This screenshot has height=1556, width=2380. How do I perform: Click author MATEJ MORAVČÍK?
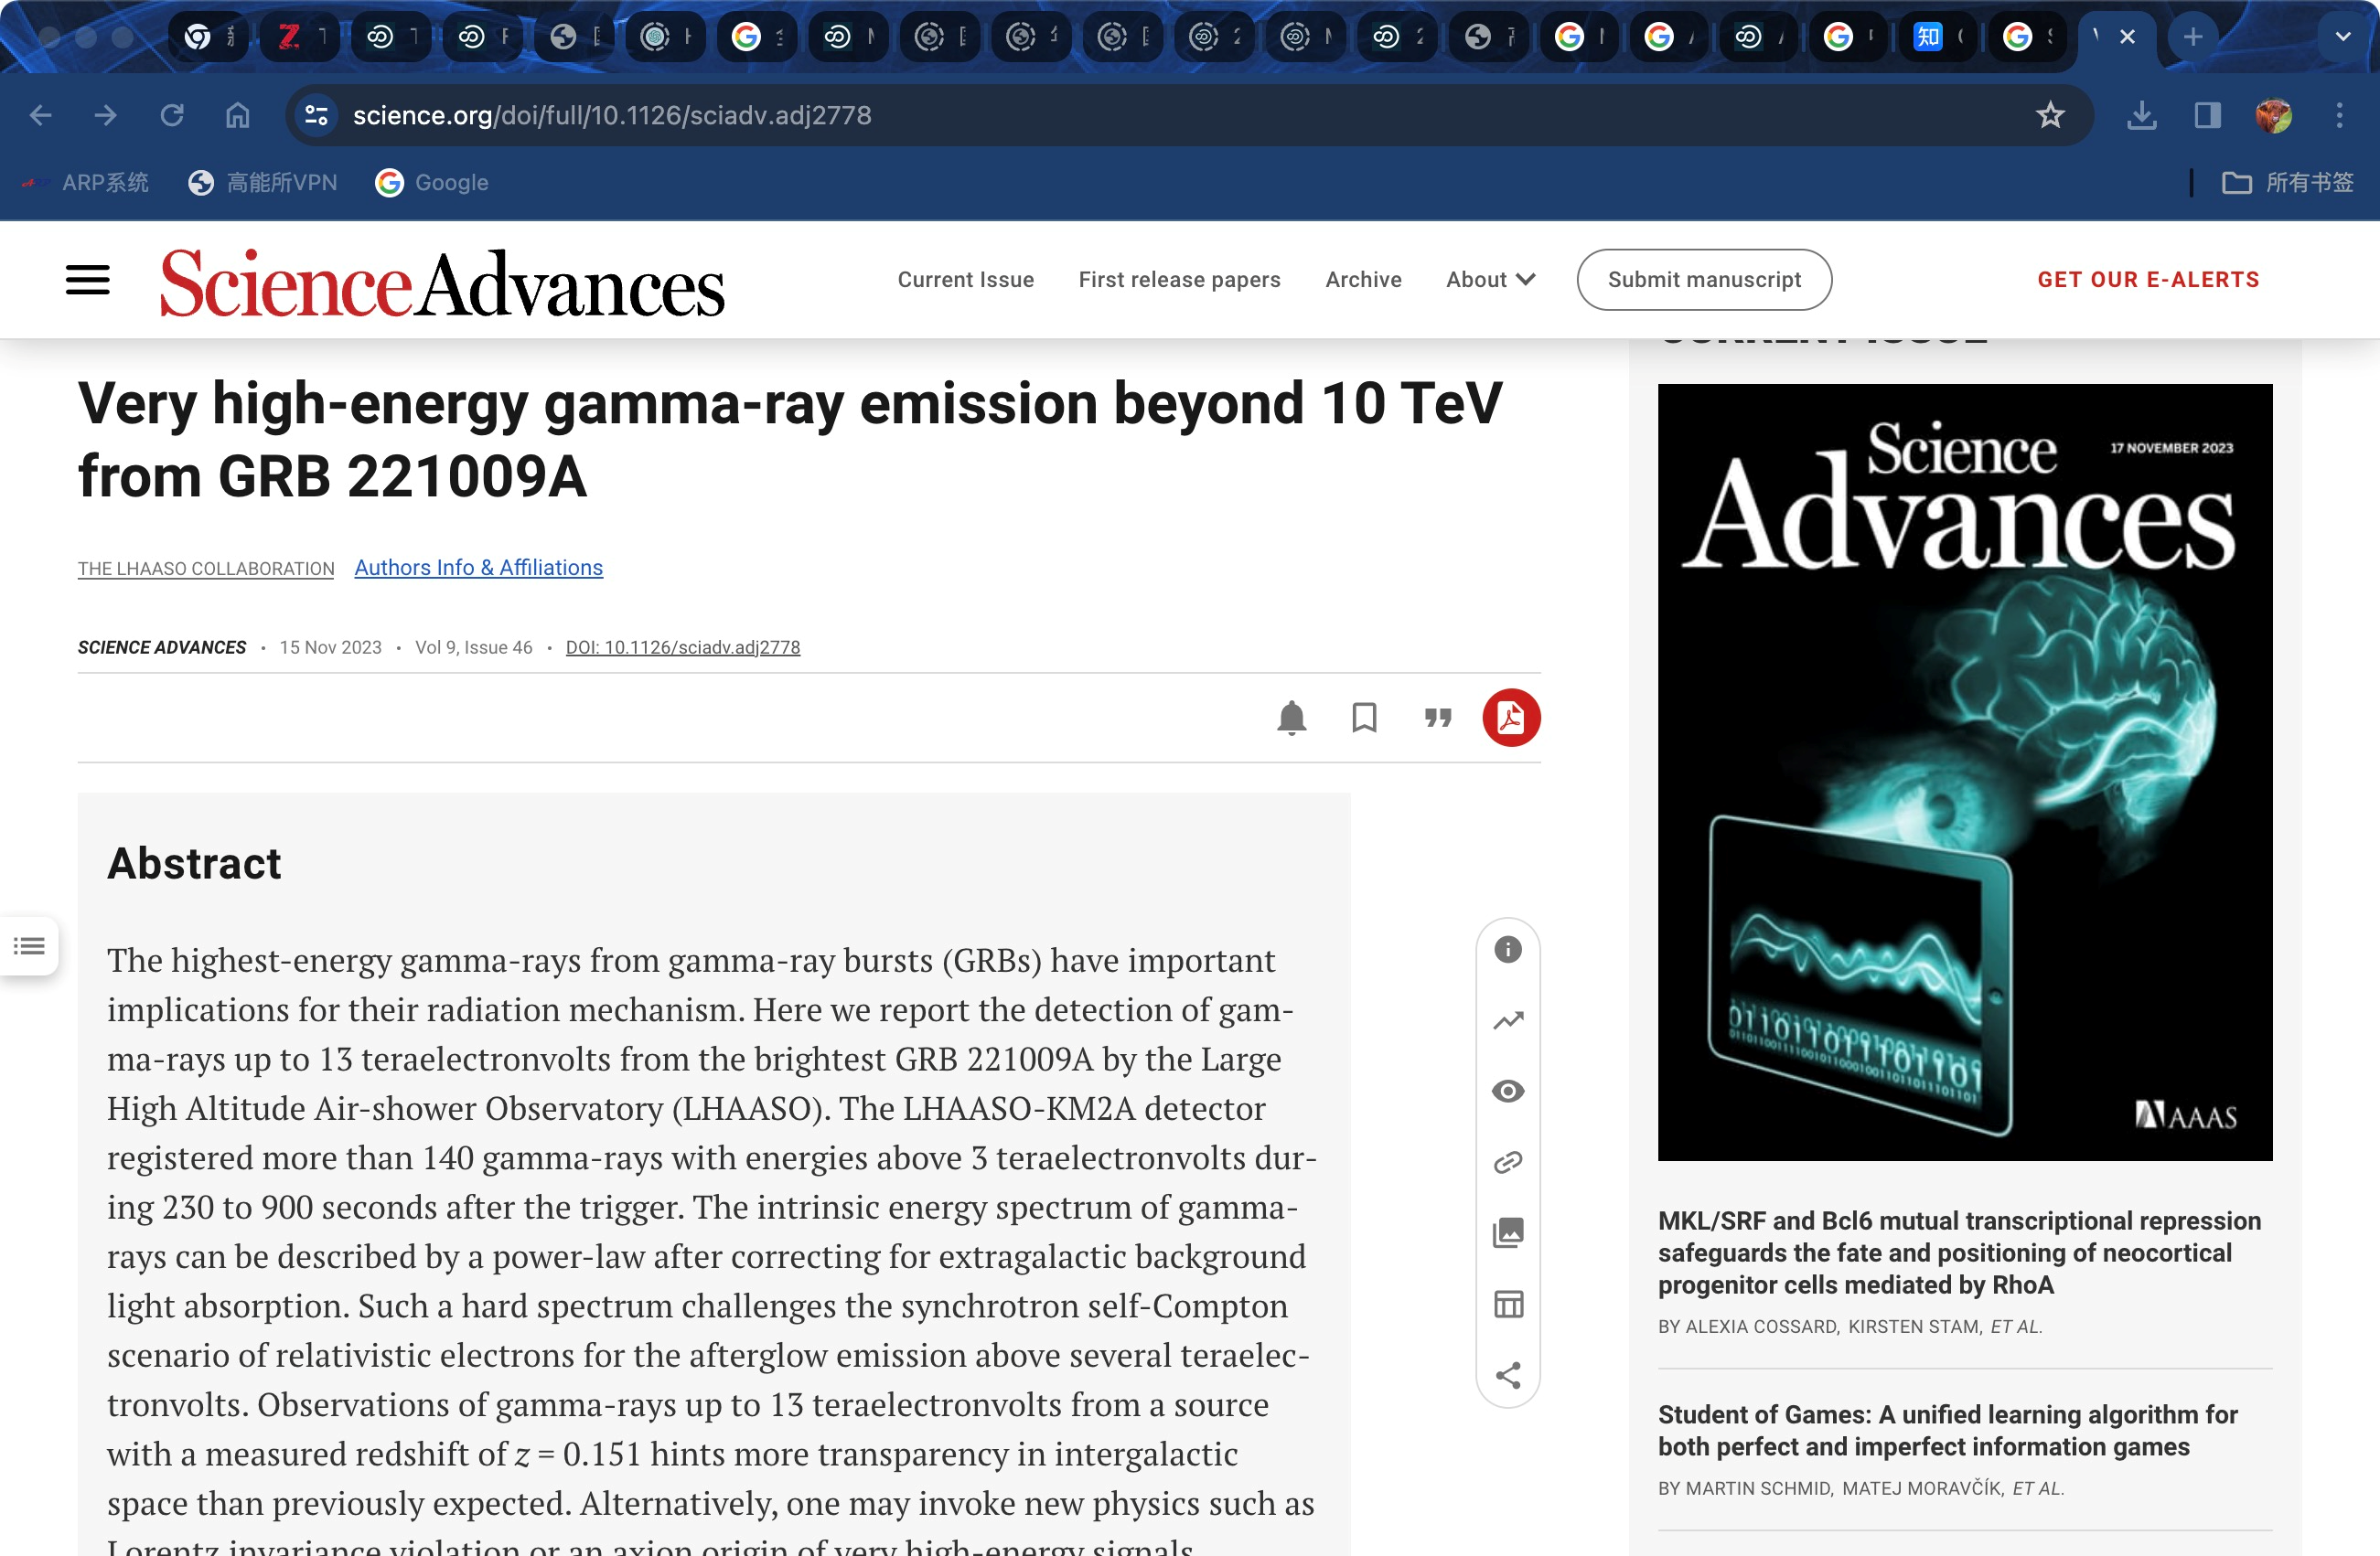click(x=1921, y=1489)
